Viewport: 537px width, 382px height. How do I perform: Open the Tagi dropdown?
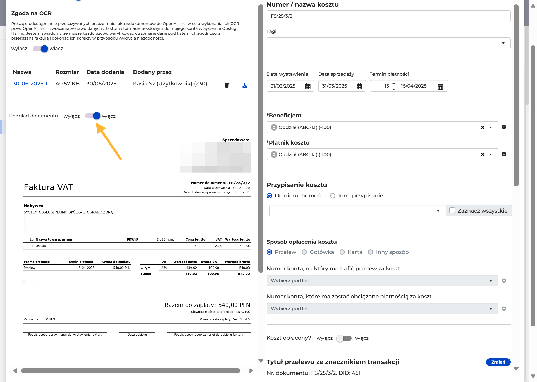click(x=388, y=43)
